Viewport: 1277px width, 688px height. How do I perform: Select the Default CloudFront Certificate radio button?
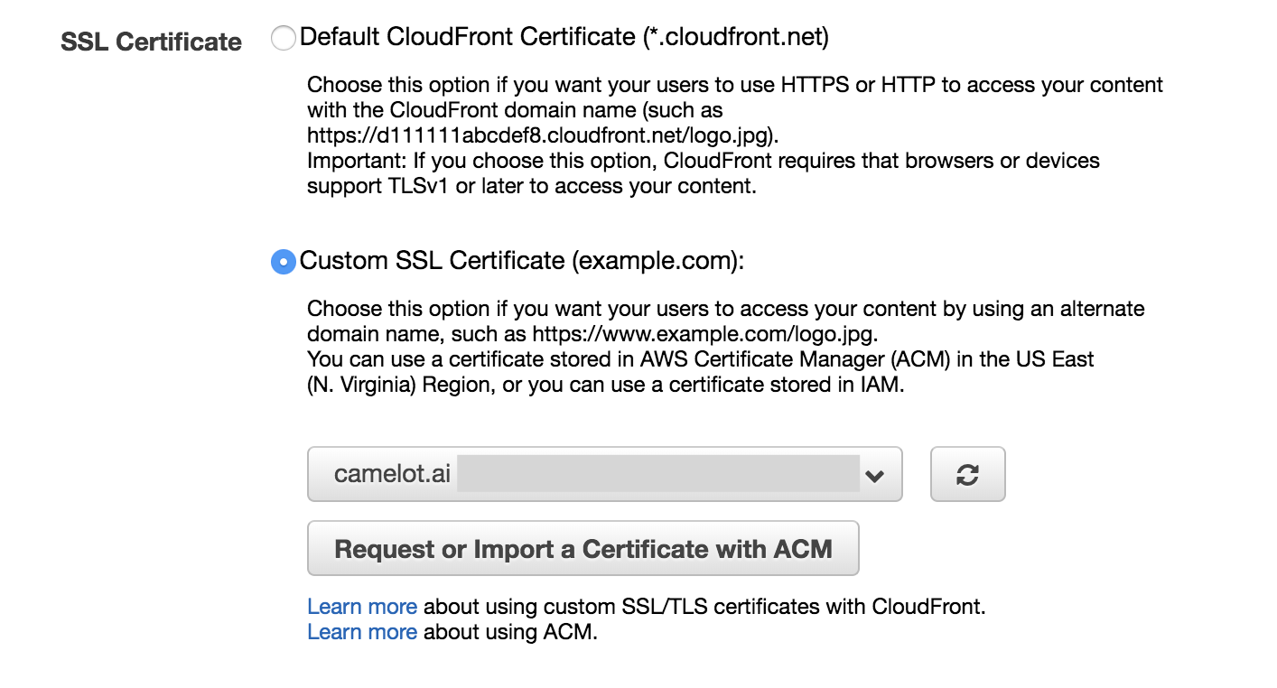click(283, 38)
